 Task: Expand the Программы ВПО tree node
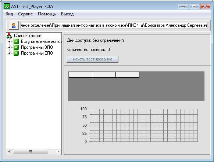click(x=9, y=47)
